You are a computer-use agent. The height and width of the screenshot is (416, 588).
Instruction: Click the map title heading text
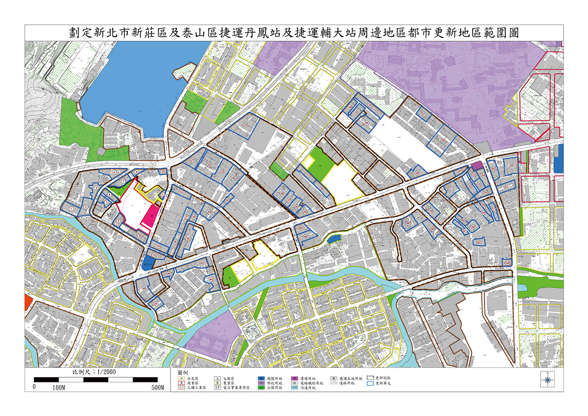(294, 33)
